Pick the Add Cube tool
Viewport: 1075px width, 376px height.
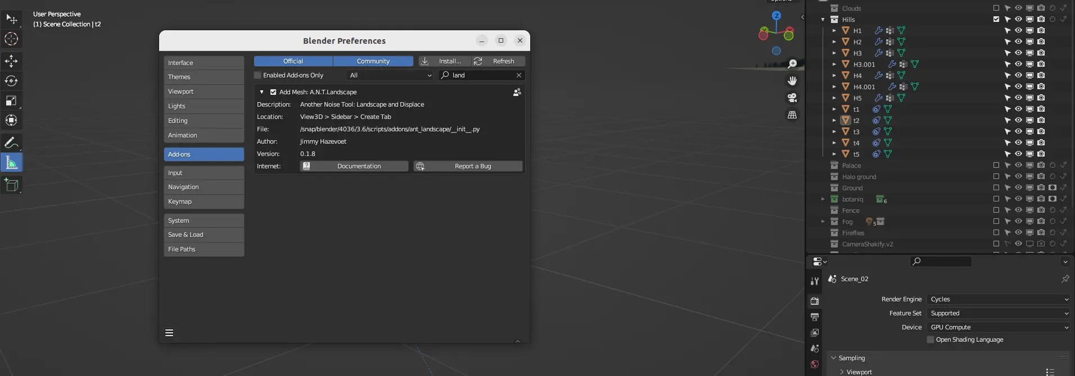pyautogui.click(x=11, y=185)
